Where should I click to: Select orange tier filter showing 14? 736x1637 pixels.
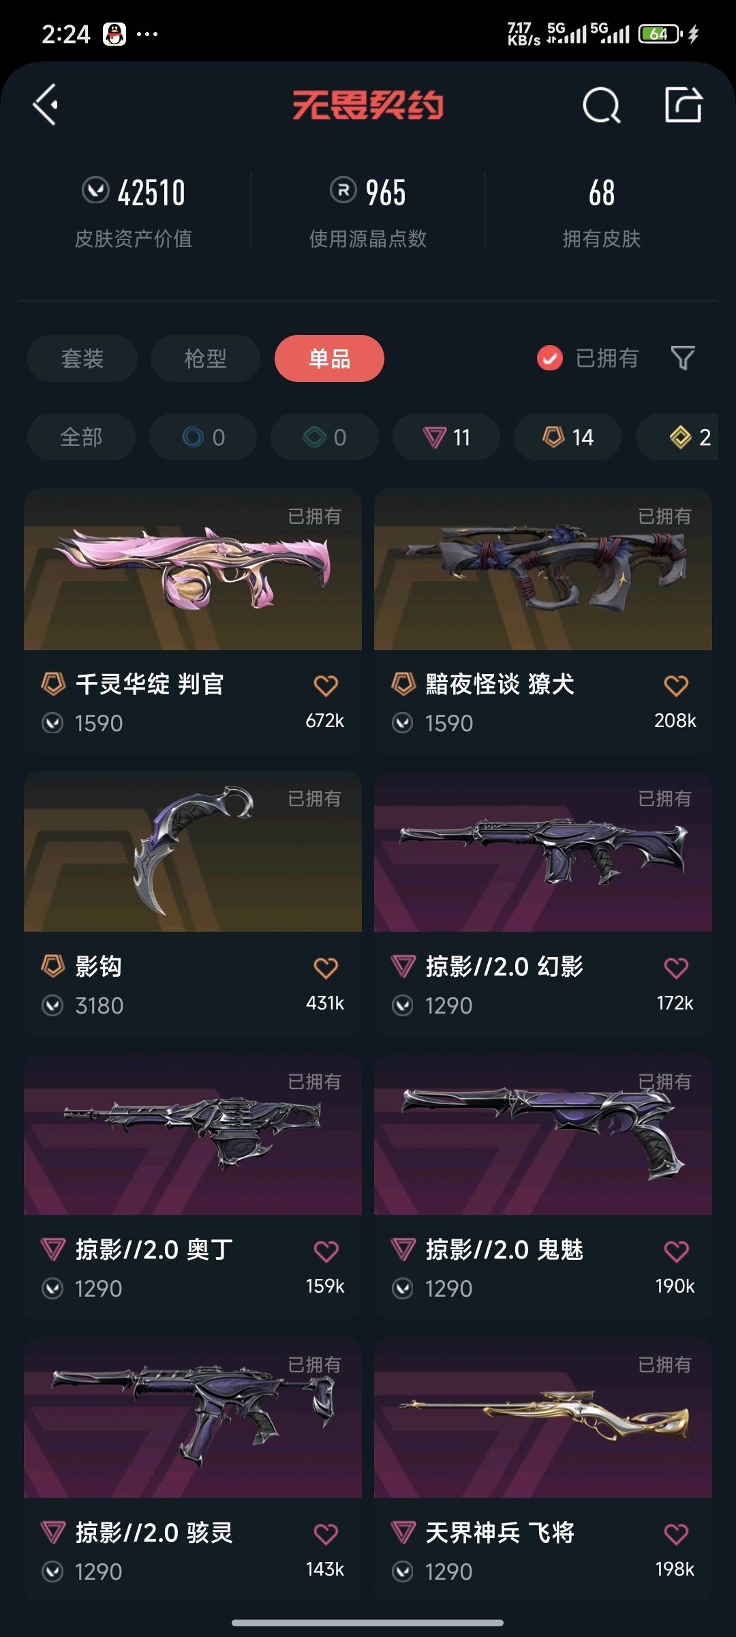[x=568, y=437]
